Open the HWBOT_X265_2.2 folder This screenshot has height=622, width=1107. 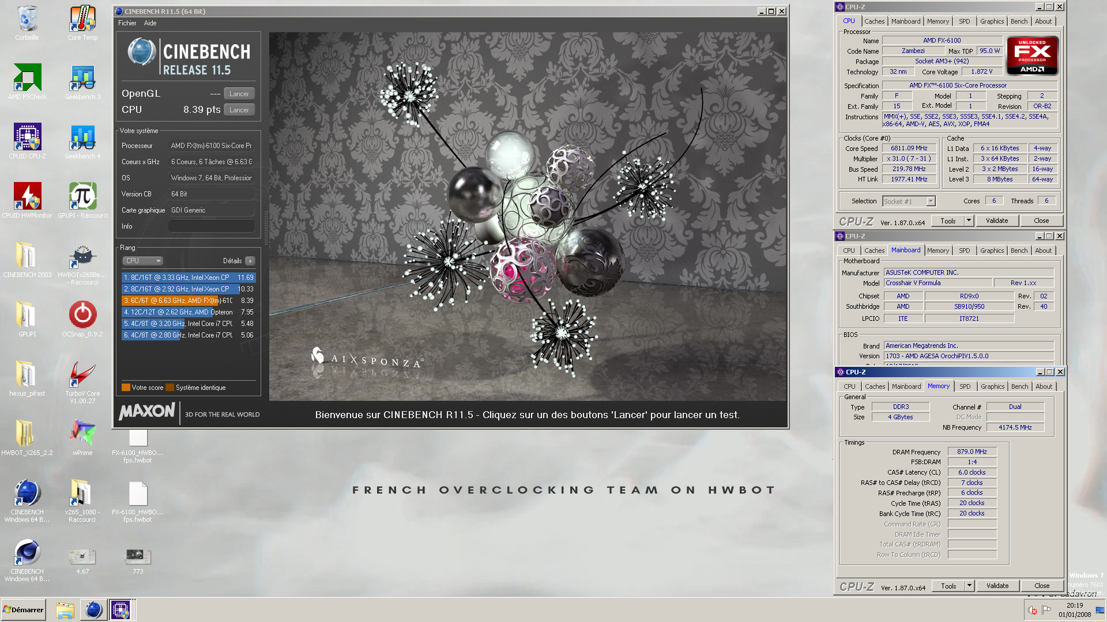coord(27,438)
